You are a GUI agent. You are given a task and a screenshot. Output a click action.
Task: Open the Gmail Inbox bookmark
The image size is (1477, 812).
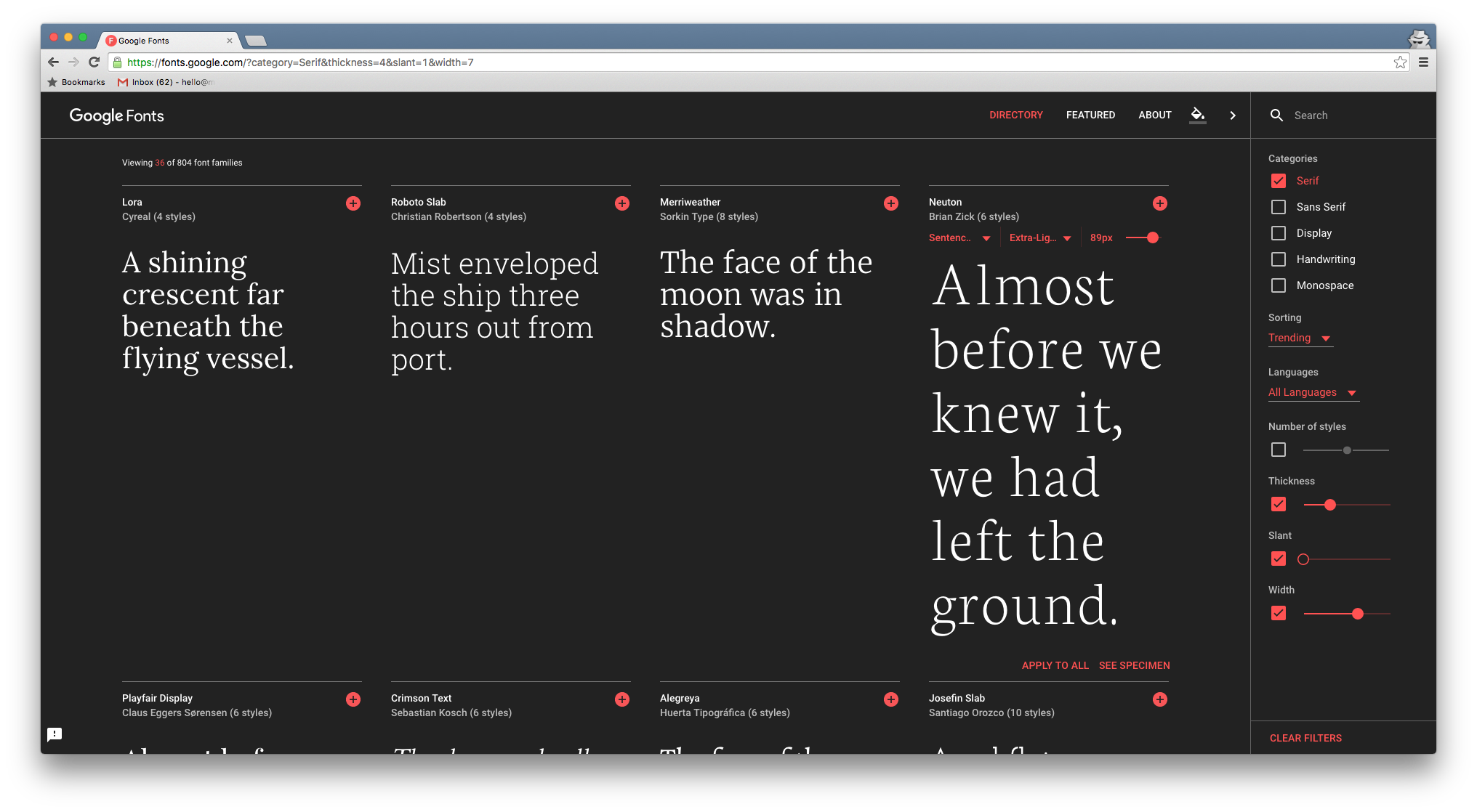pos(165,82)
